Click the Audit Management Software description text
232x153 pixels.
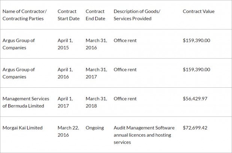click(144, 135)
